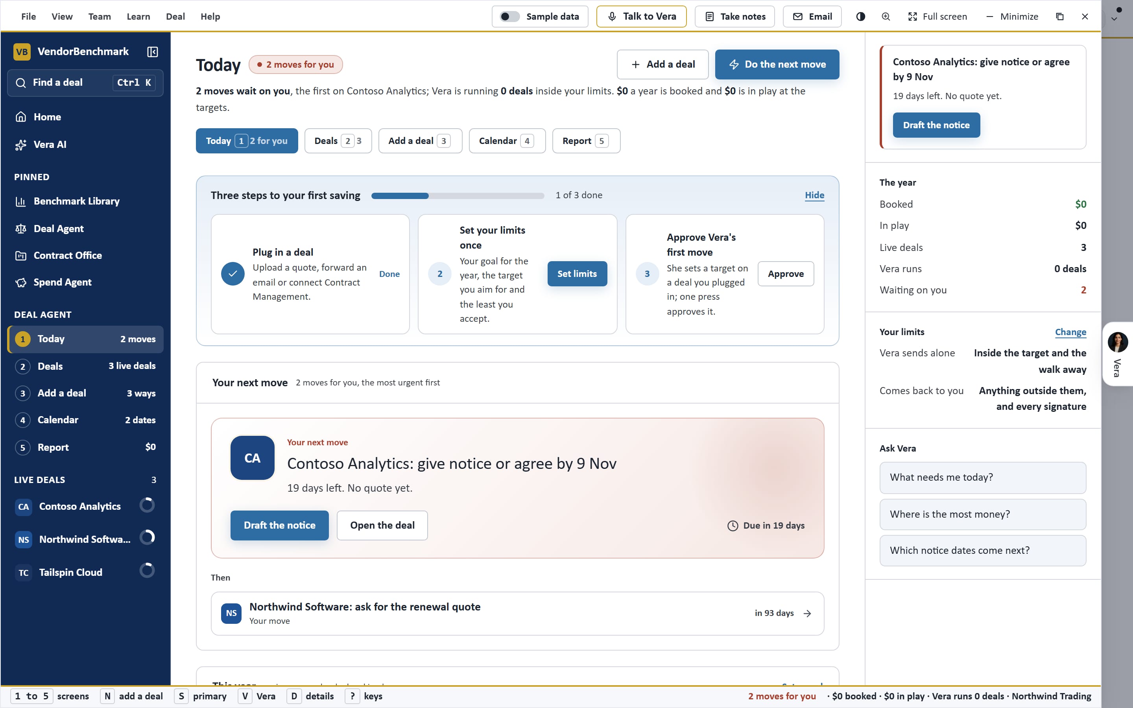This screenshot has height=708, width=1133.
Task: Click the Find a deal search field
Action: point(85,83)
